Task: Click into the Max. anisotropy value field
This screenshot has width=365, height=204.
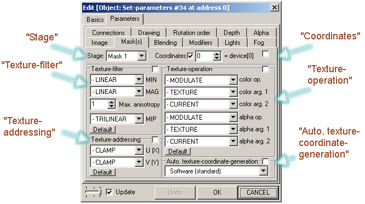Action: coord(99,104)
